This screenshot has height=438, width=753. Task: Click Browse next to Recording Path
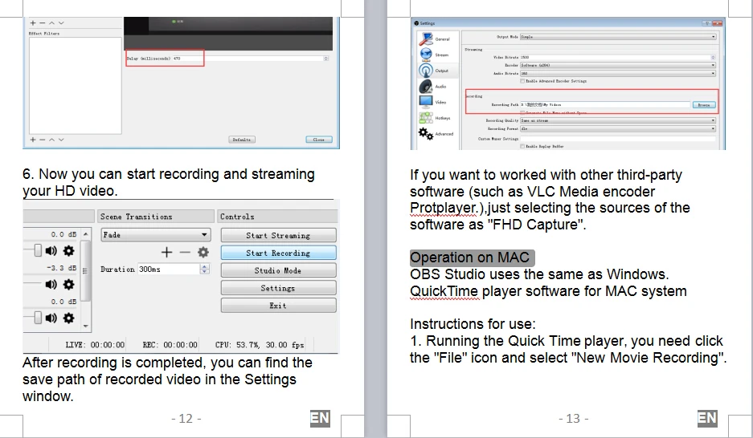tap(704, 104)
